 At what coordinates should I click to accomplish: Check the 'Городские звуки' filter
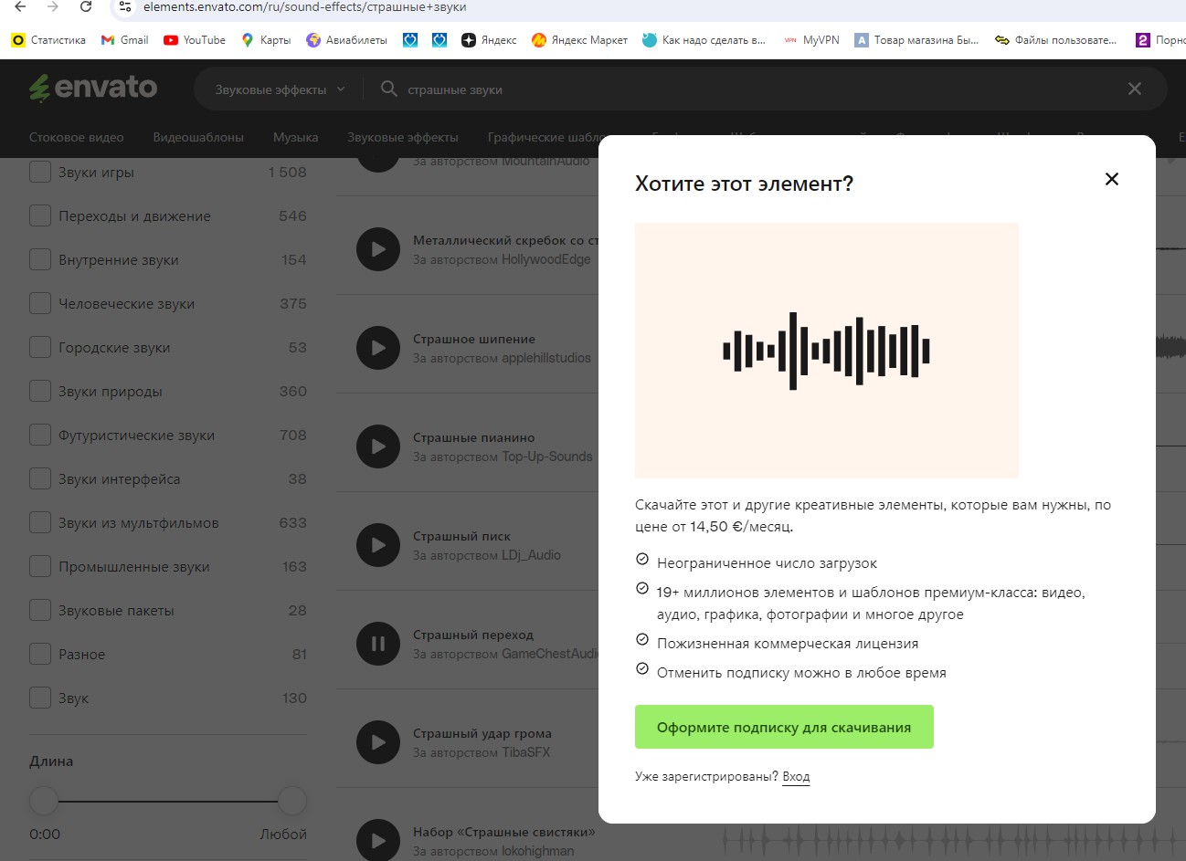tap(40, 348)
